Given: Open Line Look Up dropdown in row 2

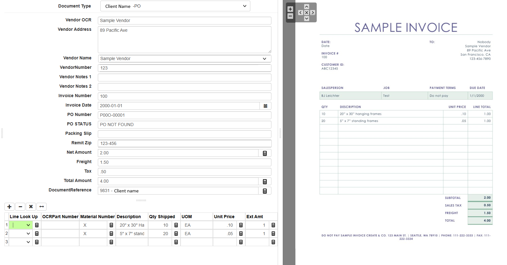Looking at the screenshot, I should pos(28,234).
